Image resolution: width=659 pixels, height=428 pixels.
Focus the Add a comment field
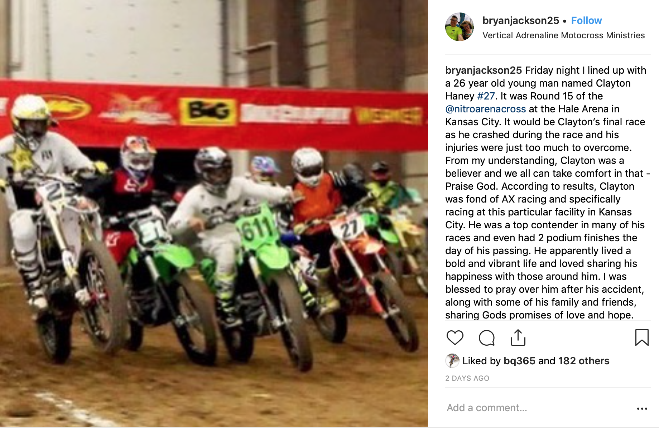(x=537, y=408)
